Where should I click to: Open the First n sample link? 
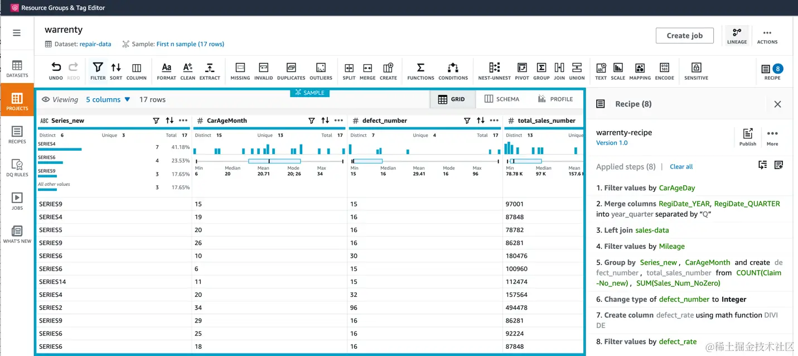pos(190,44)
